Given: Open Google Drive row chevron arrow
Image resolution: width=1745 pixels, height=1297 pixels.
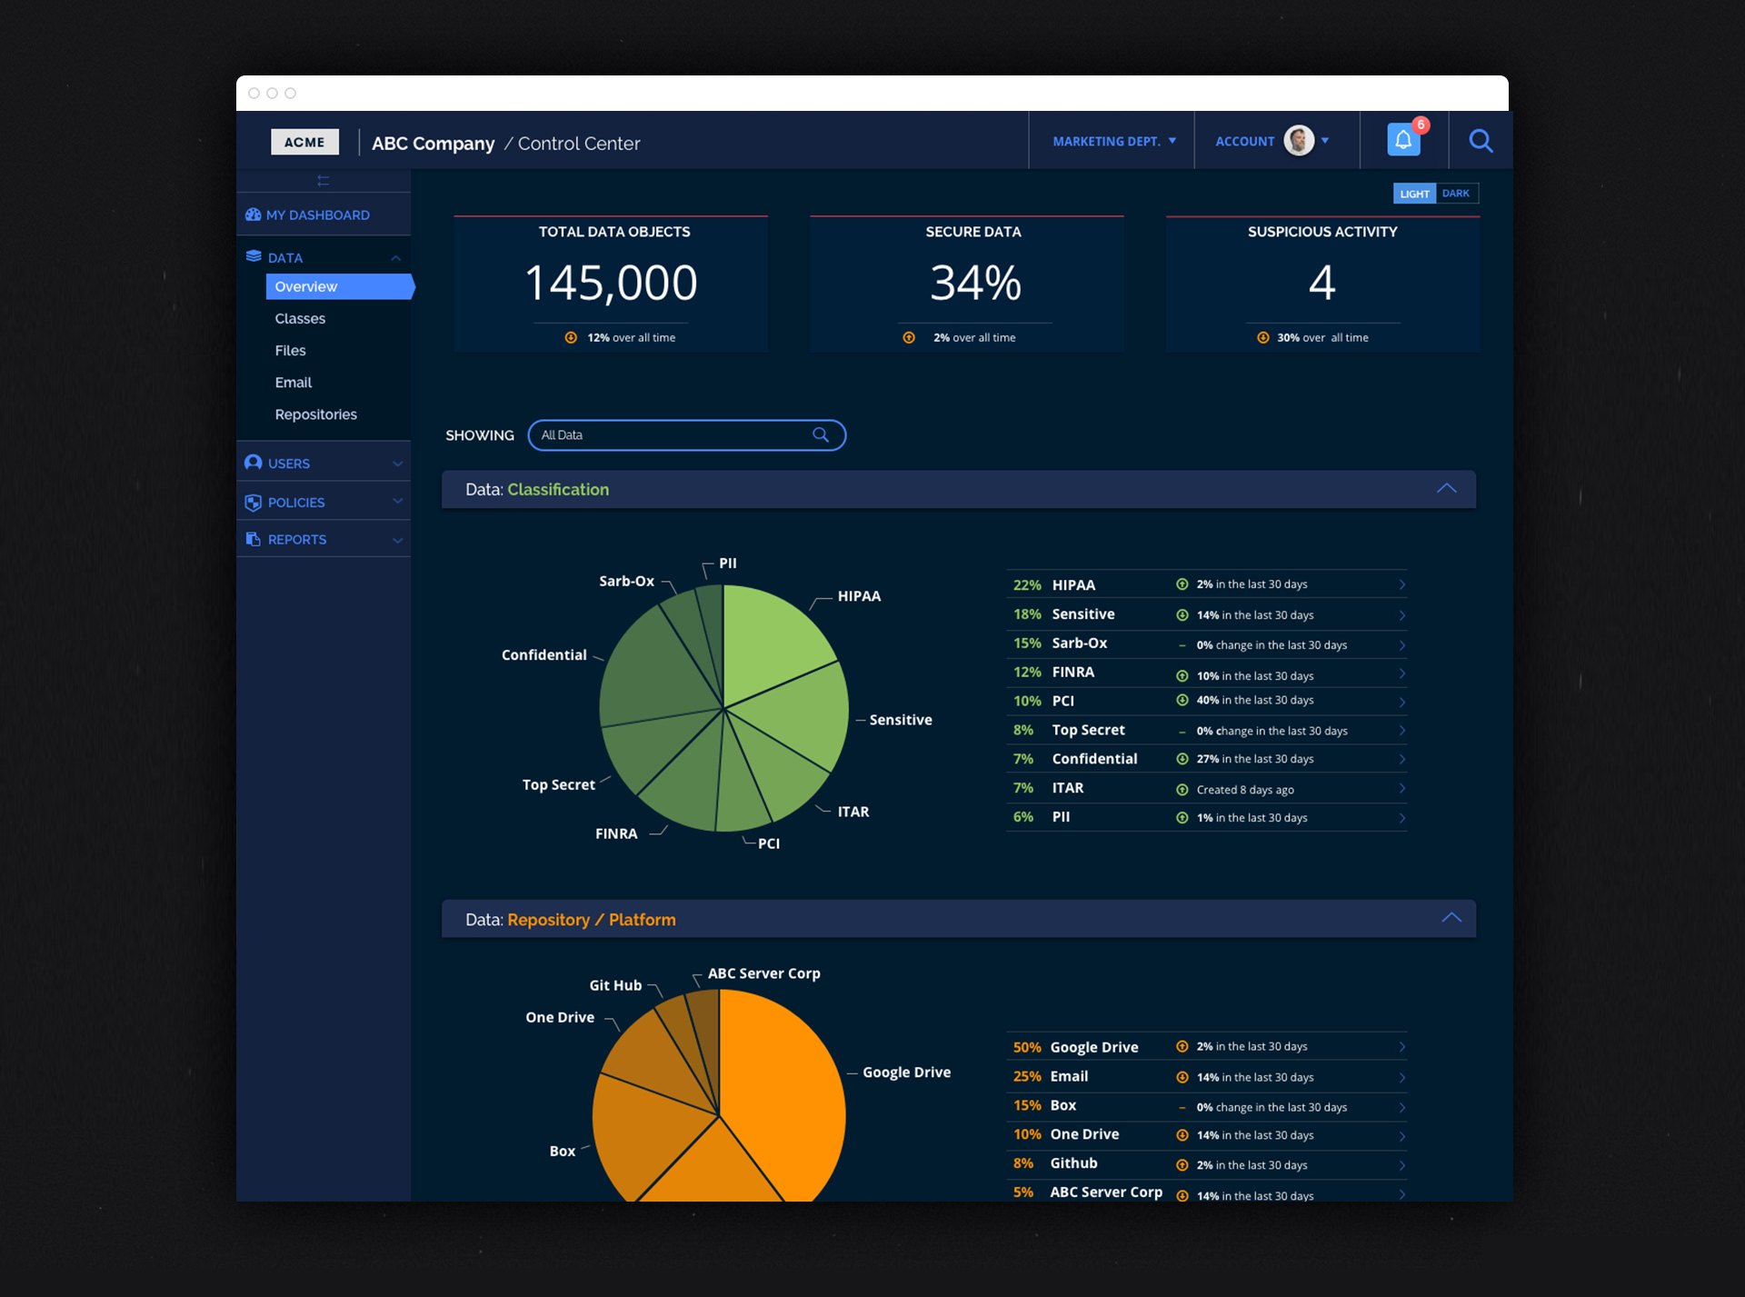Looking at the screenshot, I should pyautogui.click(x=1402, y=1047).
